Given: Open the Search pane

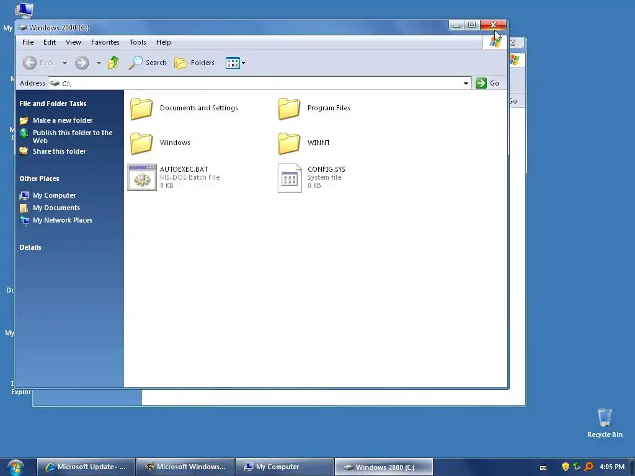Looking at the screenshot, I should coord(148,63).
